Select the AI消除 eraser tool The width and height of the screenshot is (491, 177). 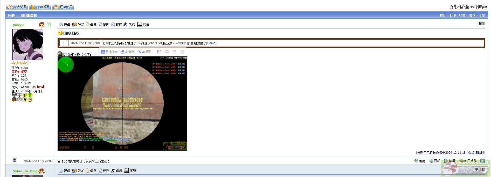pos(127,52)
